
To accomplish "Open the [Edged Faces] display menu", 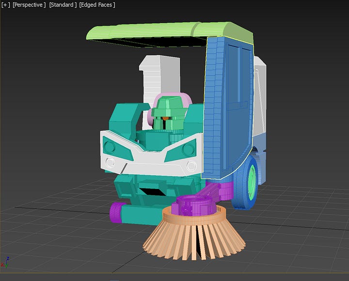I will [x=97, y=5].
